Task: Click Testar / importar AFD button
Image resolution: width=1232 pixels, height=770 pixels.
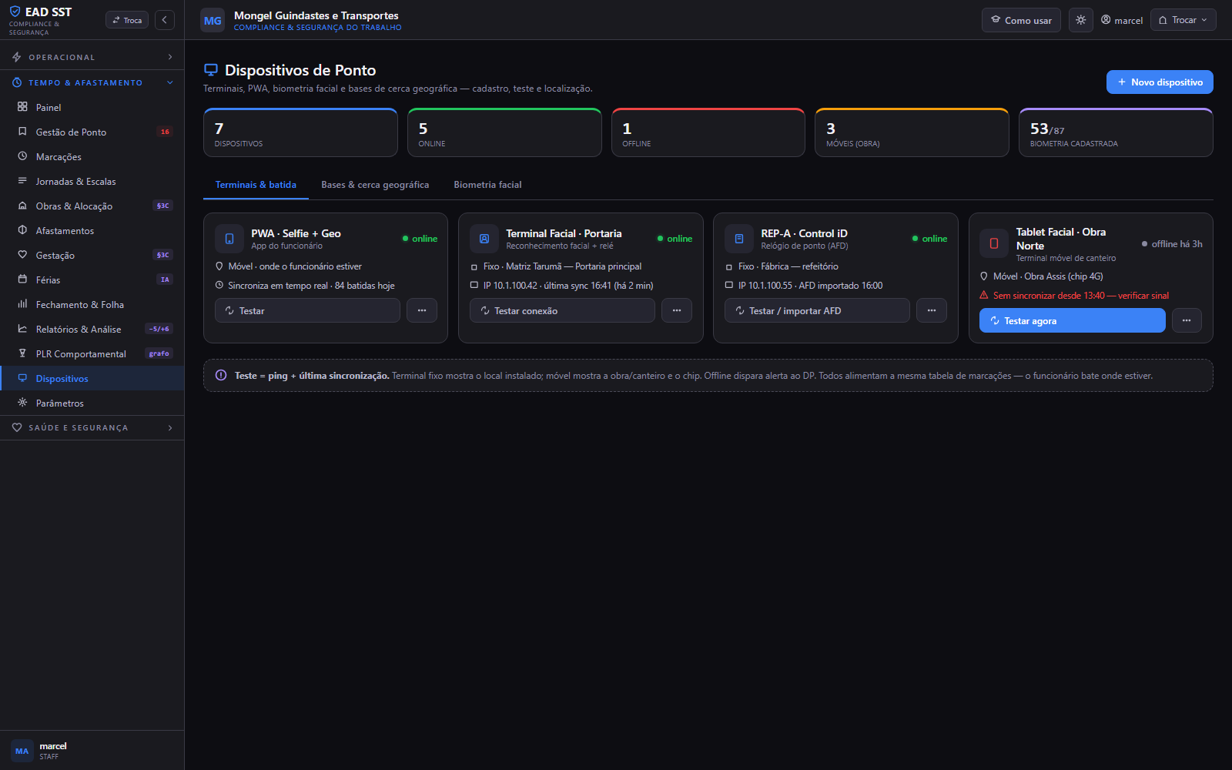Action: pyautogui.click(x=817, y=310)
